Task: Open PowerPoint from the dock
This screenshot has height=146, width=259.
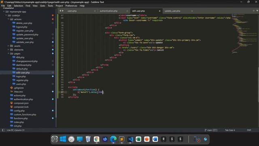Action: coord(146,139)
